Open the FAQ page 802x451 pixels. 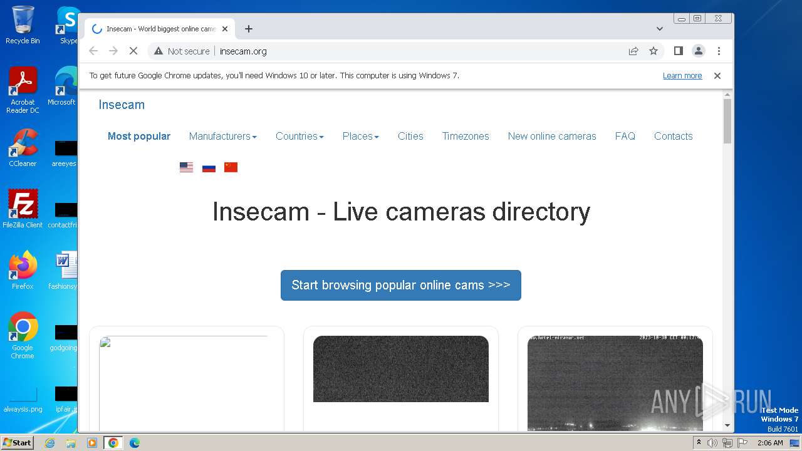click(x=625, y=136)
